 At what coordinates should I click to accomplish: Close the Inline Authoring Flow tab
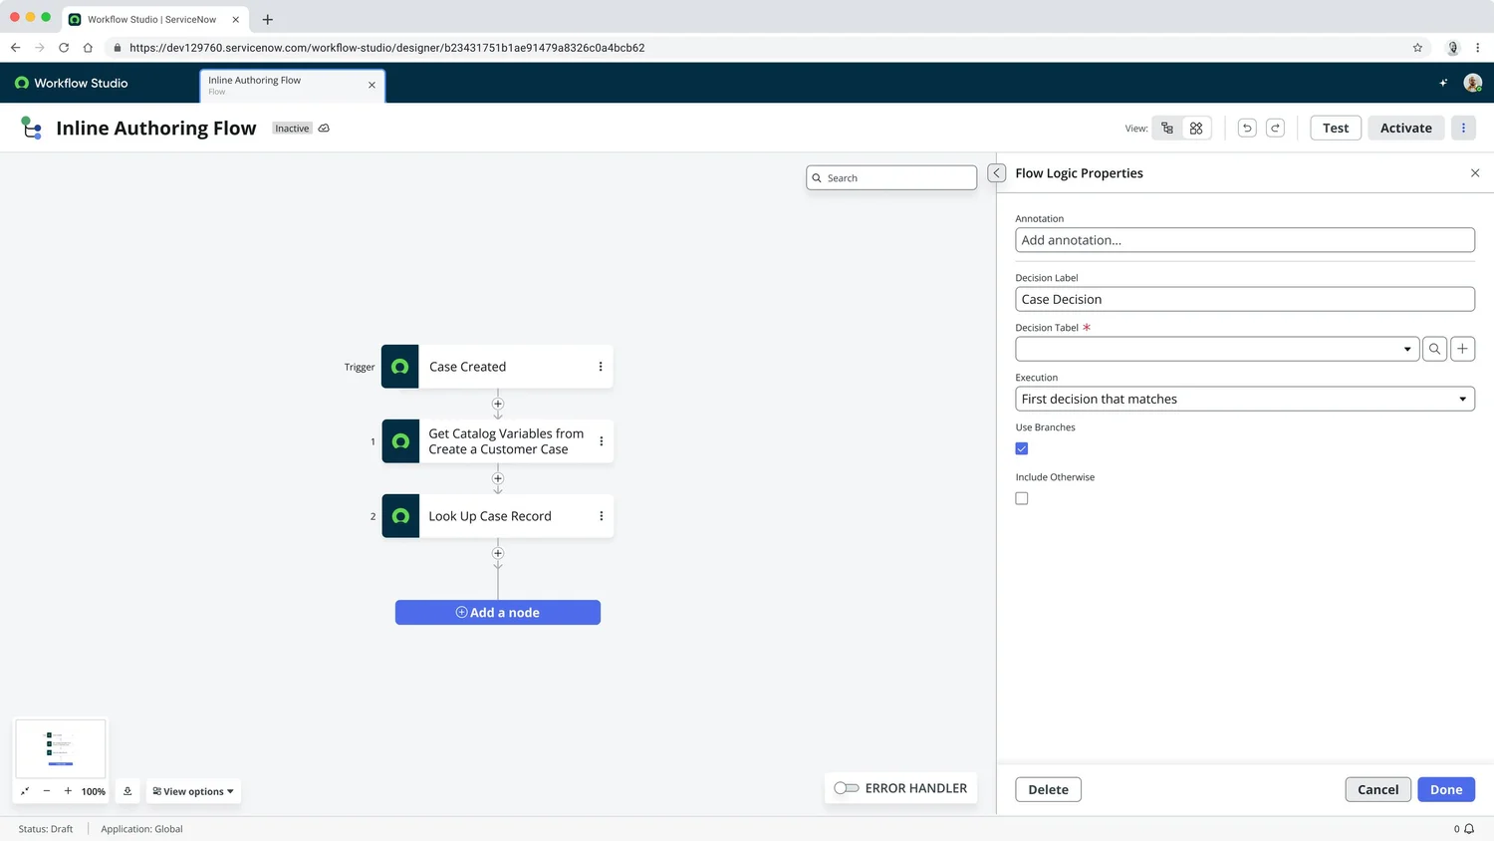click(373, 86)
